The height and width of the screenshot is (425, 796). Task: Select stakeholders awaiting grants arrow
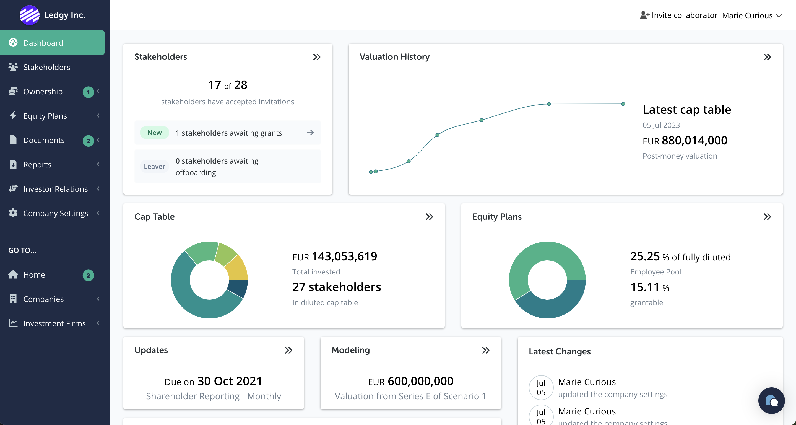point(311,132)
